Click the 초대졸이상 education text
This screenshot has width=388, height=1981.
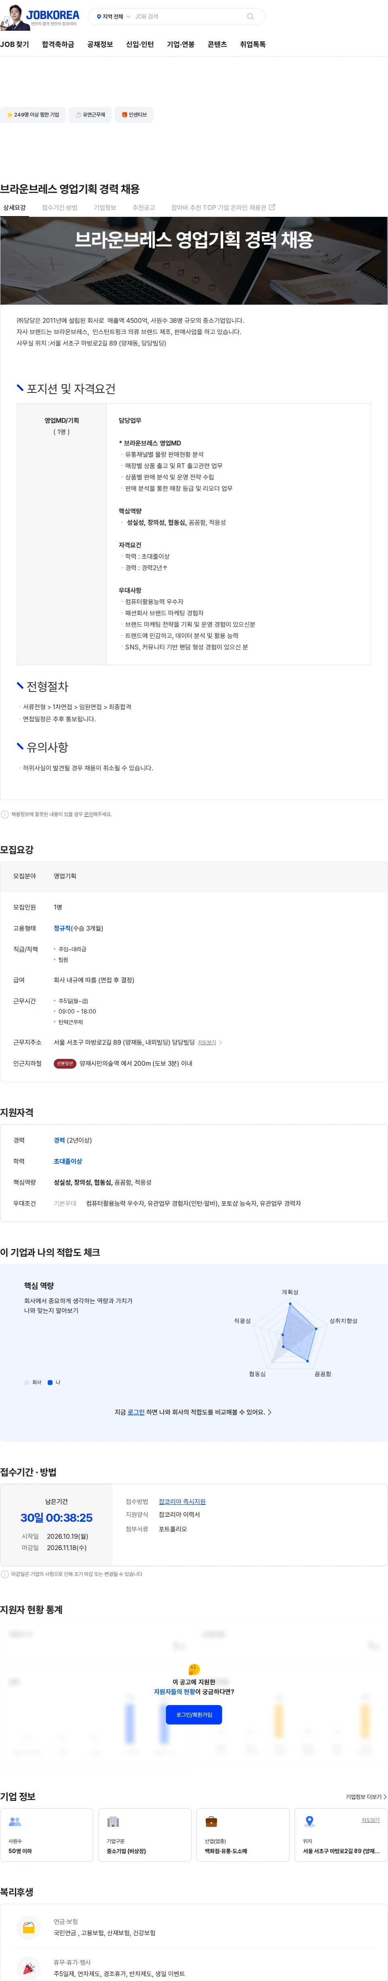point(67,1161)
